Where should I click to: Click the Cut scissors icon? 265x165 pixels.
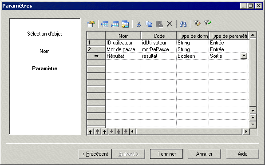[x=138, y=24]
